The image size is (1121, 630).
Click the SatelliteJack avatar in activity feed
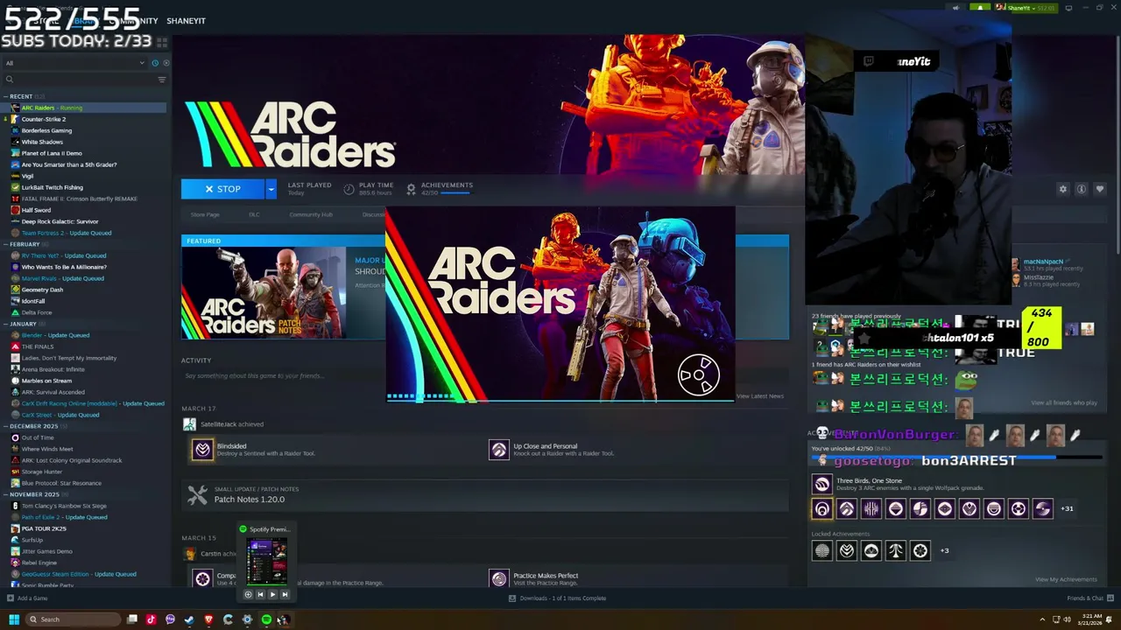[x=189, y=424]
